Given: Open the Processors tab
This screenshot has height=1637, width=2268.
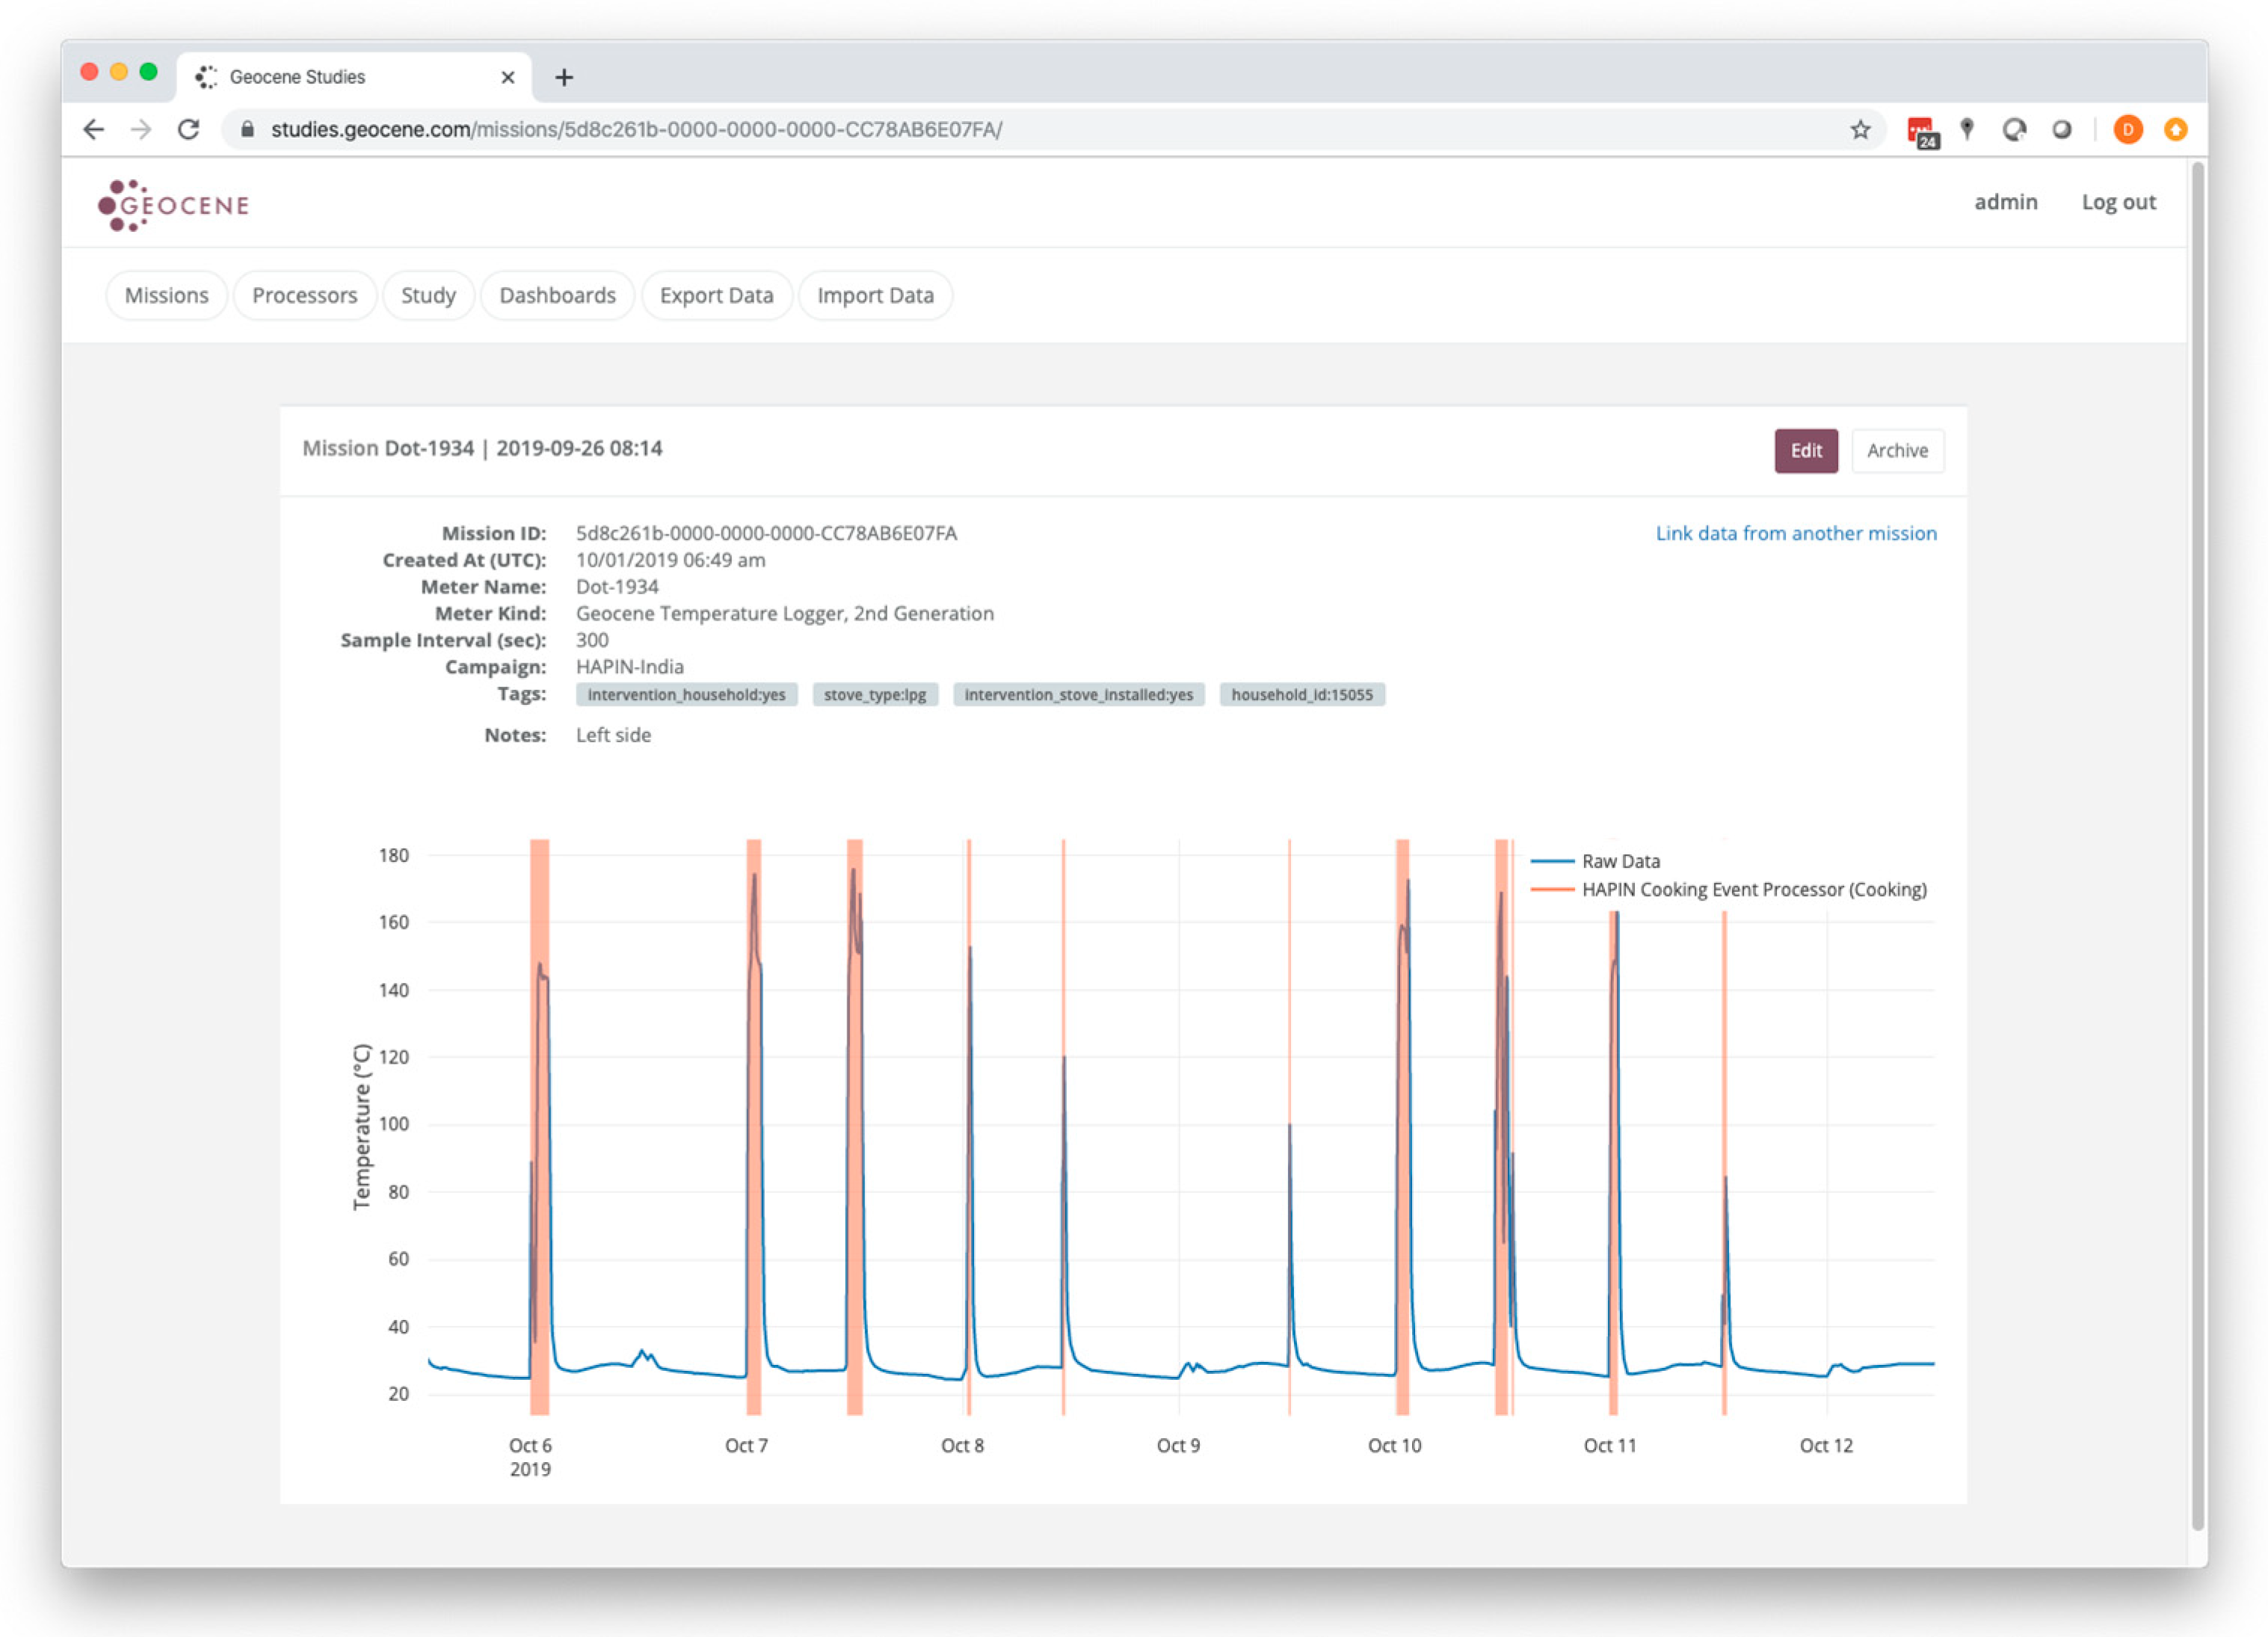Looking at the screenshot, I should [304, 295].
